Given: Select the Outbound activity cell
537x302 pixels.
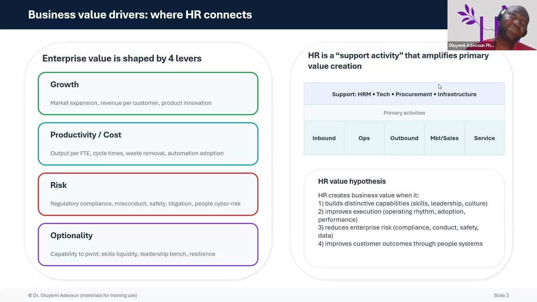Looking at the screenshot, I should click(x=404, y=138).
